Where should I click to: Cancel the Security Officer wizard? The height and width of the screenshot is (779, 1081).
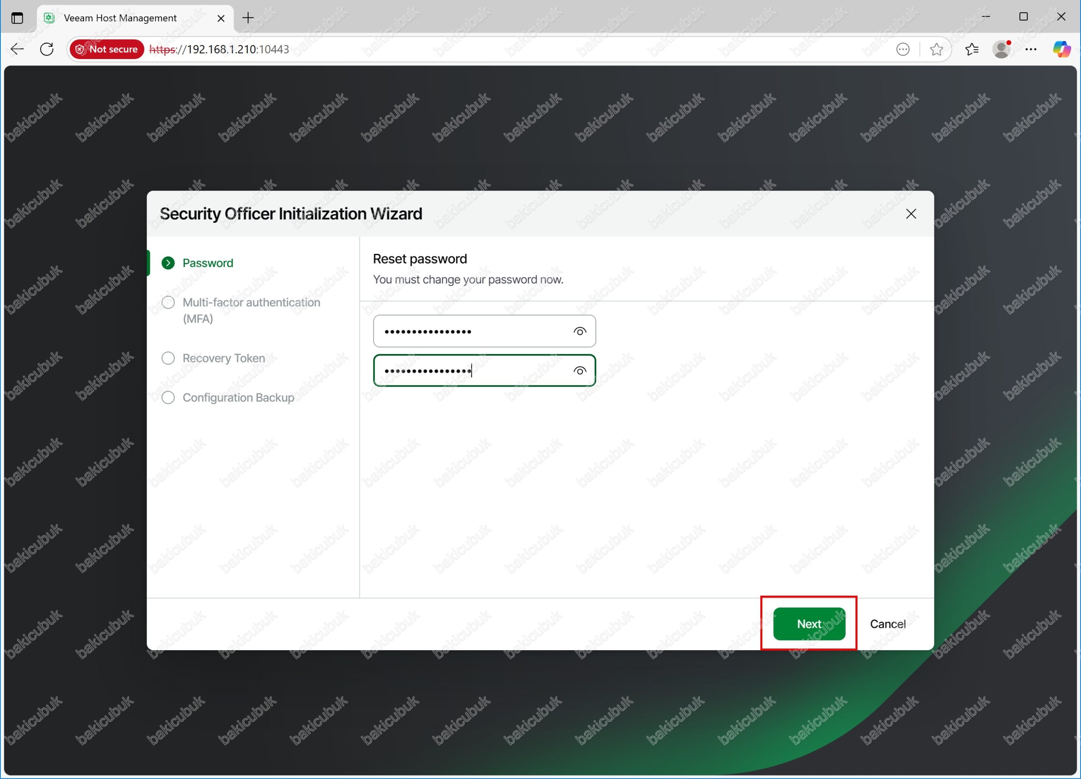[x=888, y=624]
